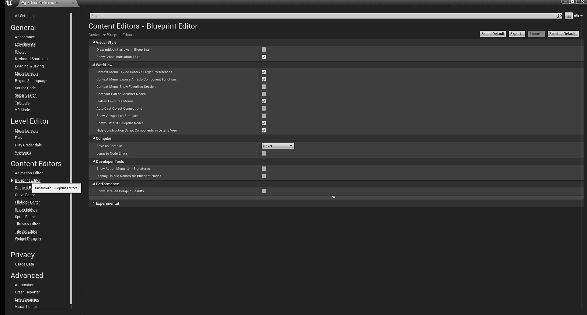Enable Show Action Menu Item Signatures
The height and width of the screenshot is (315, 587).
(264, 169)
